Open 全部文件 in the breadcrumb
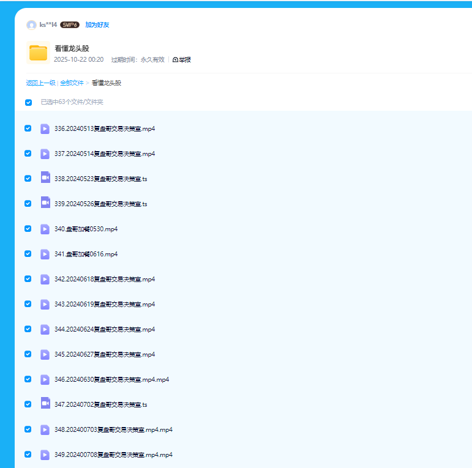Viewport: 472px width, 468px height. click(x=72, y=83)
